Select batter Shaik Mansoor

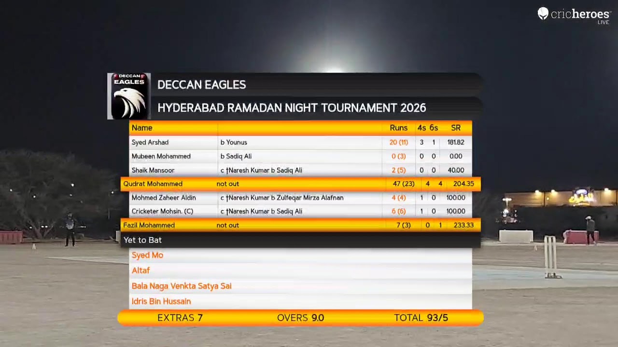coord(153,170)
